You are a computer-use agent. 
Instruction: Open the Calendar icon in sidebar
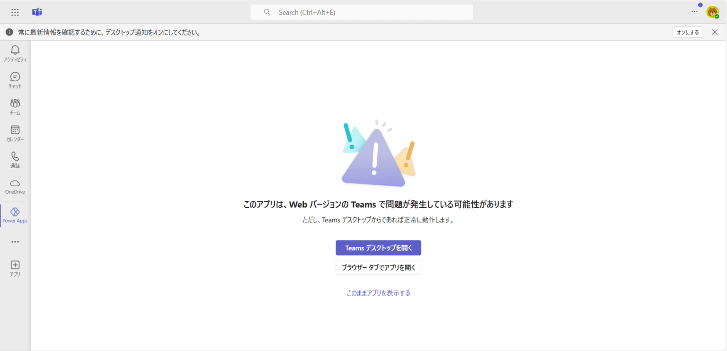[x=15, y=130]
